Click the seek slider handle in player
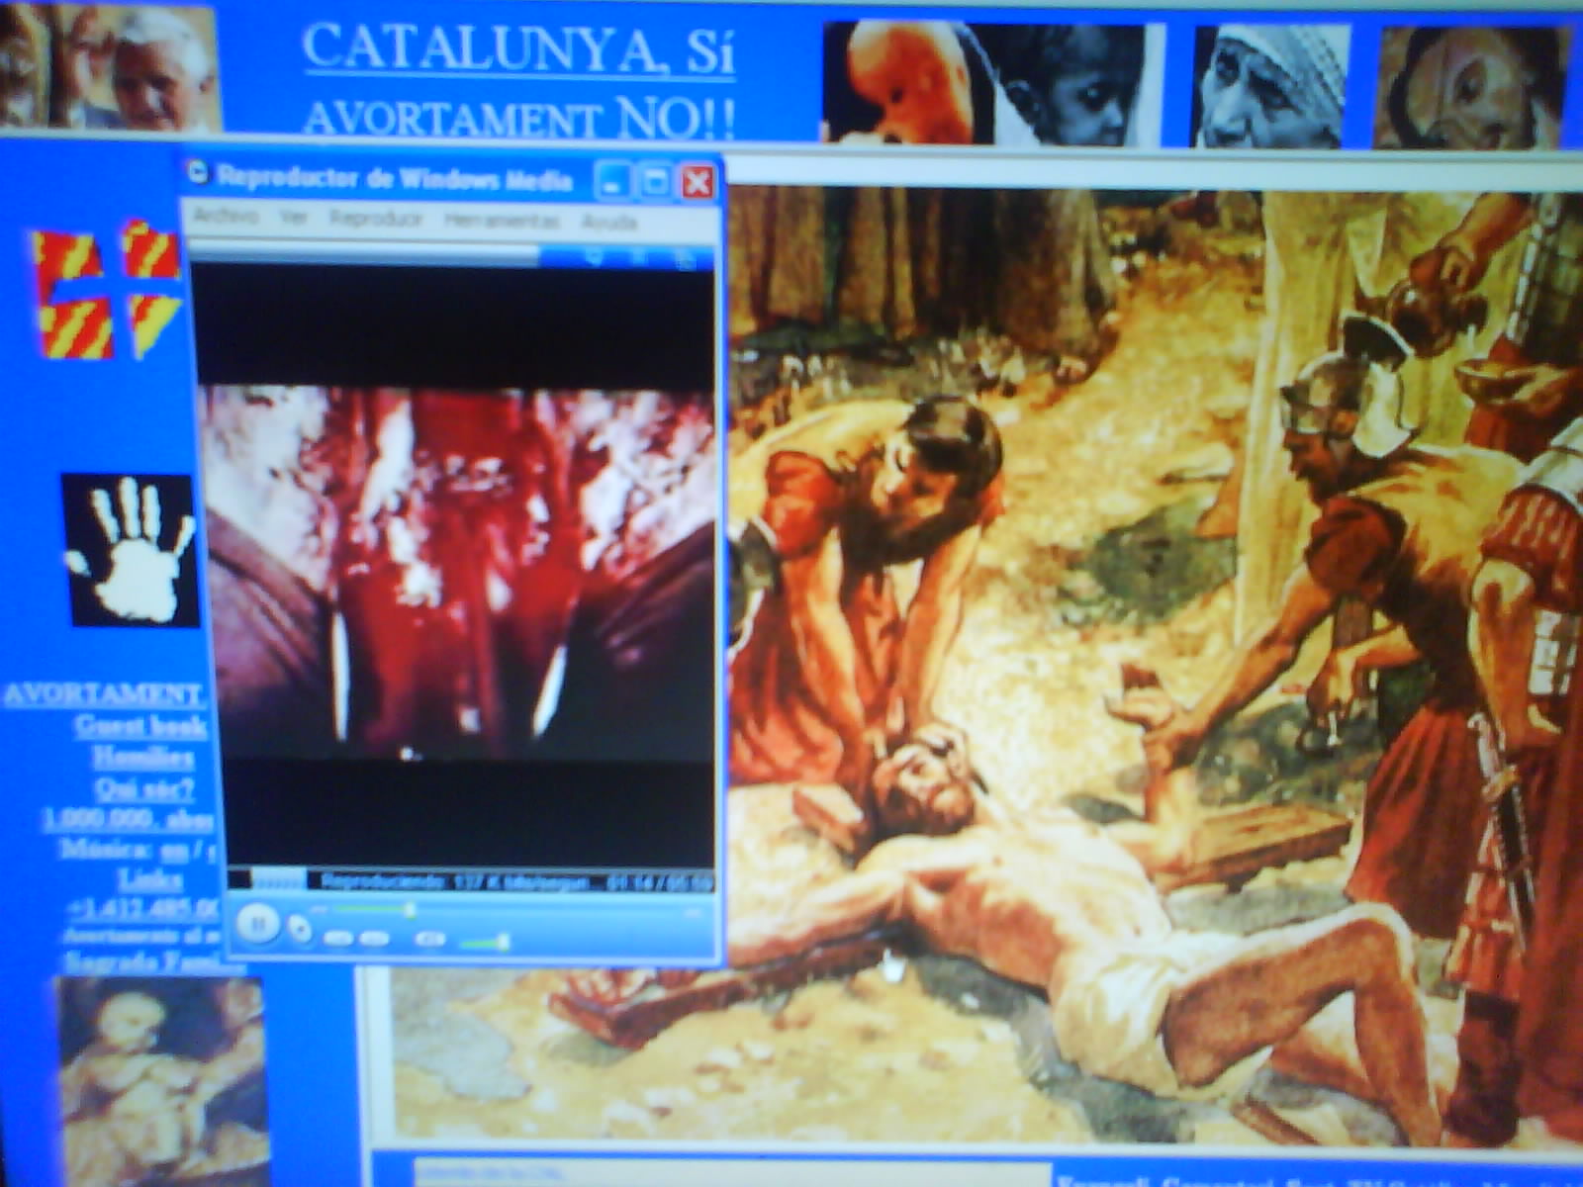 tap(410, 909)
